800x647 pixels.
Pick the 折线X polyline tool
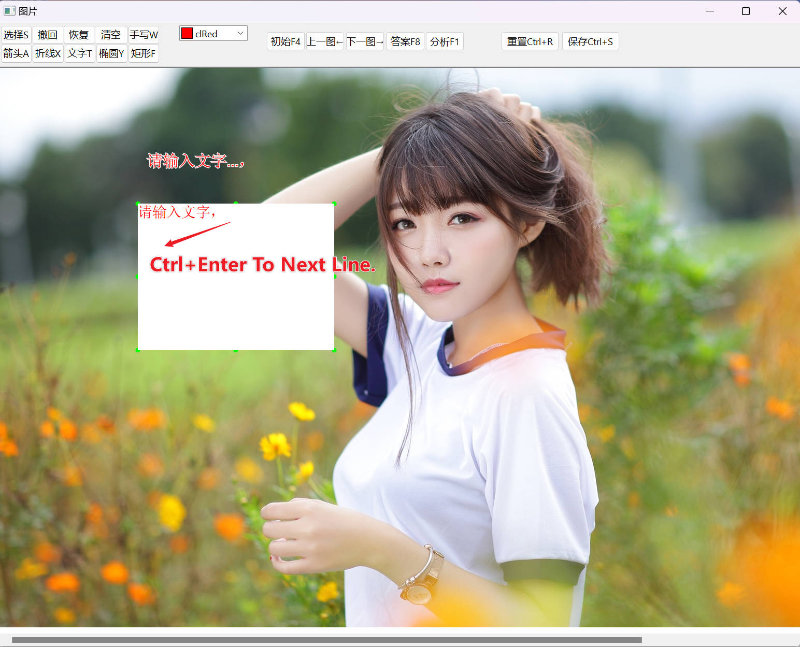(48, 53)
